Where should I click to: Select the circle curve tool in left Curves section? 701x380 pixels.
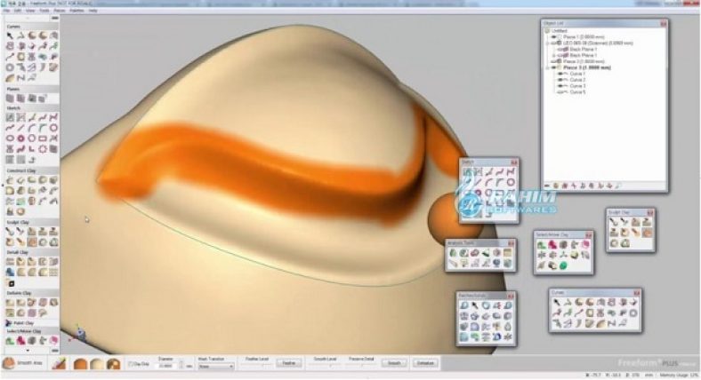pyautogui.click(x=10, y=67)
